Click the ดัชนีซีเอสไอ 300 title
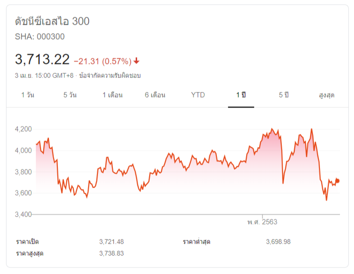Image resolution: width=354 pixels, height=274 pixels. pos(52,21)
